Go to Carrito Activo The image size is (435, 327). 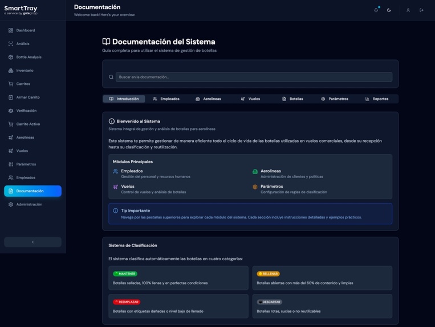(32, 124)
